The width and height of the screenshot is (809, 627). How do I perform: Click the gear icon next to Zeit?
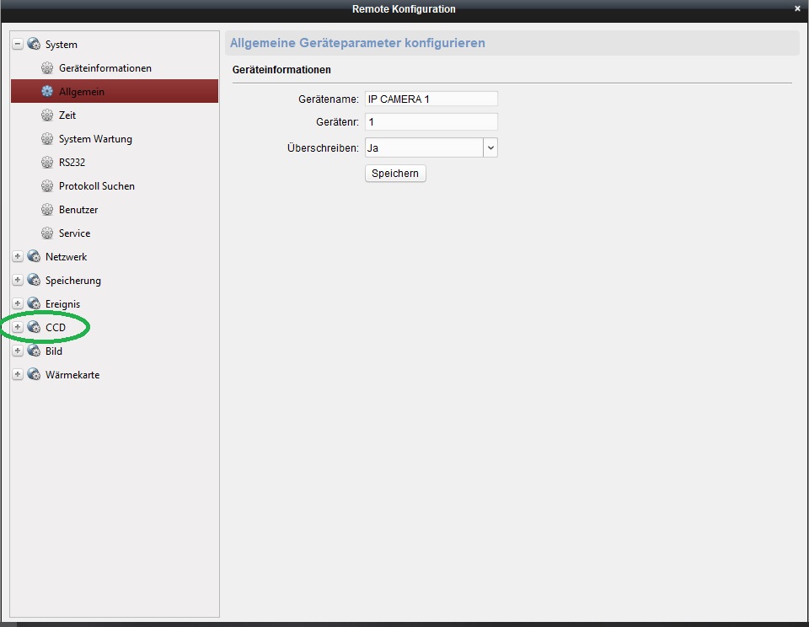point(47,115)
